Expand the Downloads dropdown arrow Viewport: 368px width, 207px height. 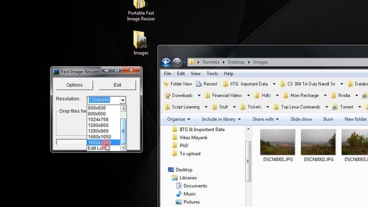pyautogui.click(x=199, y=95)
